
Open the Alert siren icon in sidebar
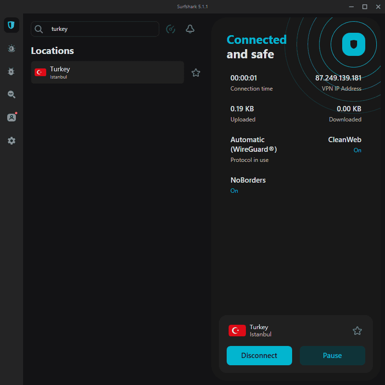point(11,49)
